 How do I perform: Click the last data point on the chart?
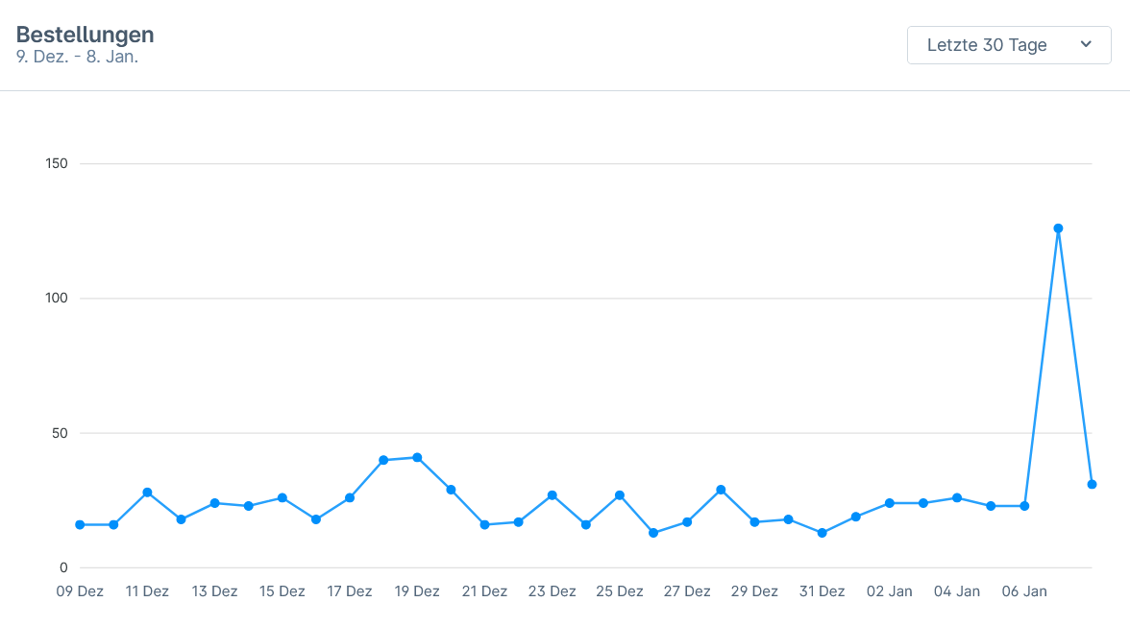coord(1092,484)
